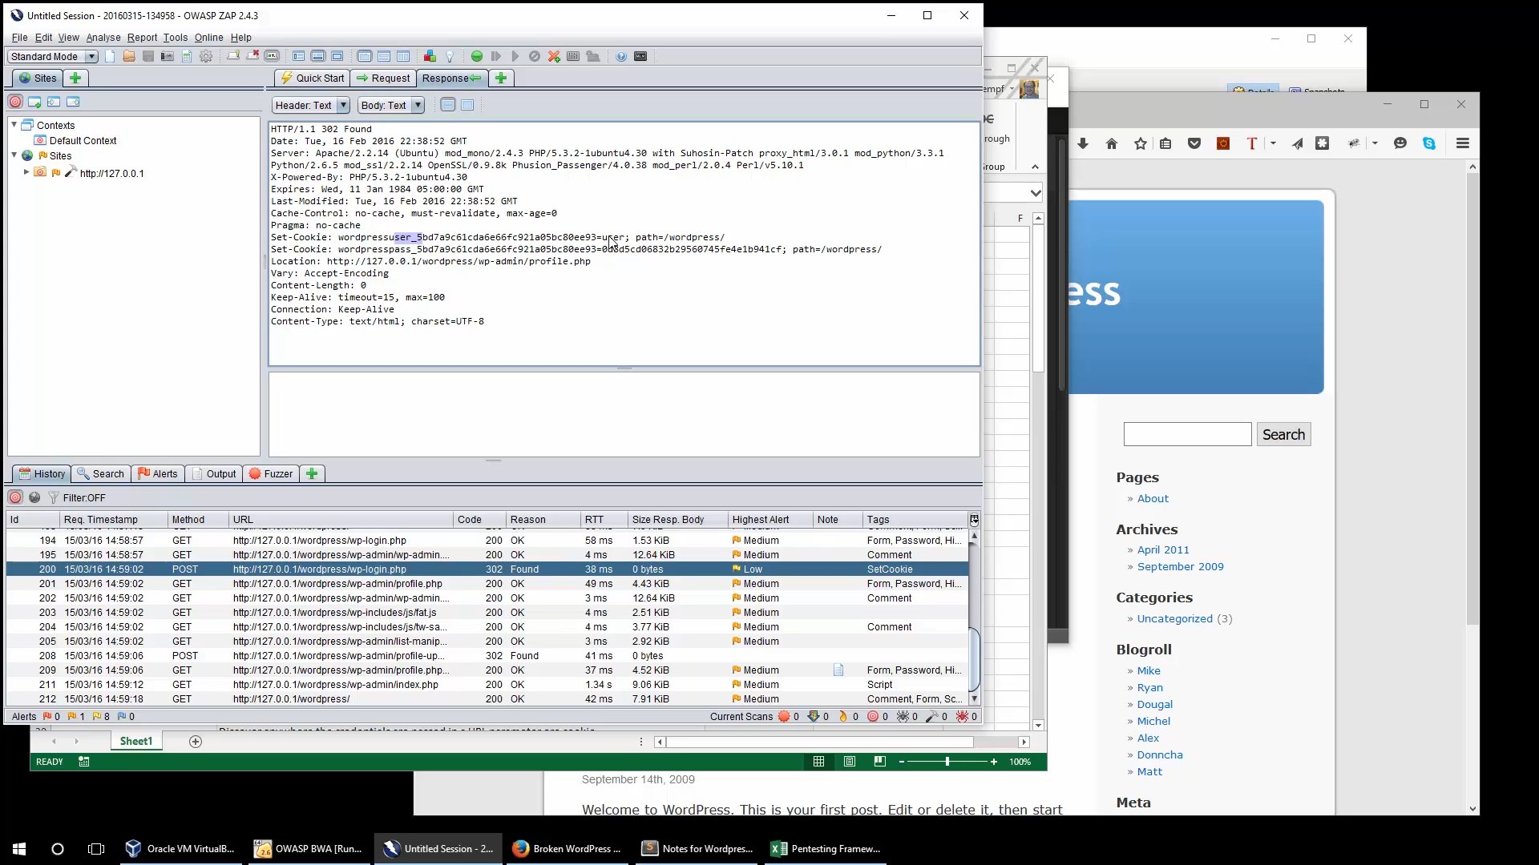Click WordPress search input field

(1187, 434)
